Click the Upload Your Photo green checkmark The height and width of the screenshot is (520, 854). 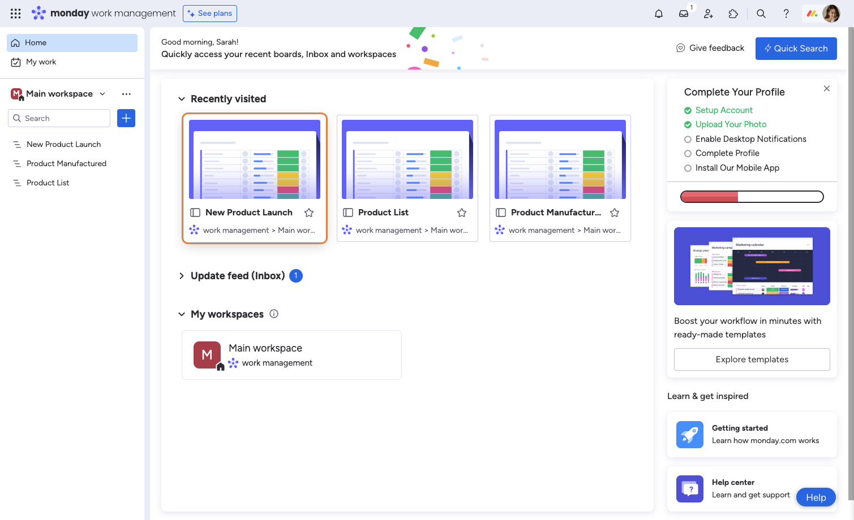(688, 124)
